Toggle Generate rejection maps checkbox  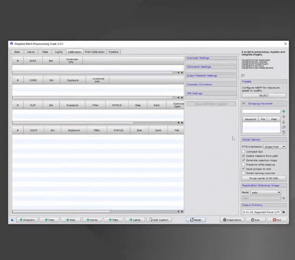pyautogui.click(x=243, y=160)
